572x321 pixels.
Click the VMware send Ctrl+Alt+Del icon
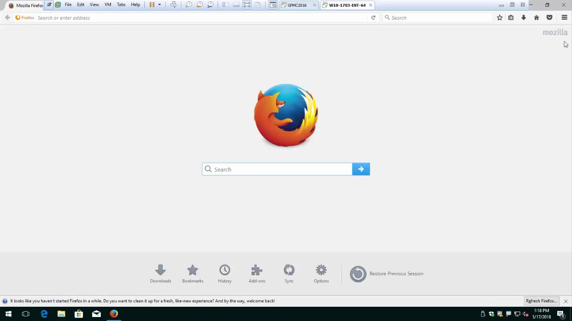(x=173, y=5)
